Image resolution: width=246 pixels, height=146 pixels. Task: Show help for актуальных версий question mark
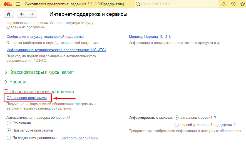215,117
